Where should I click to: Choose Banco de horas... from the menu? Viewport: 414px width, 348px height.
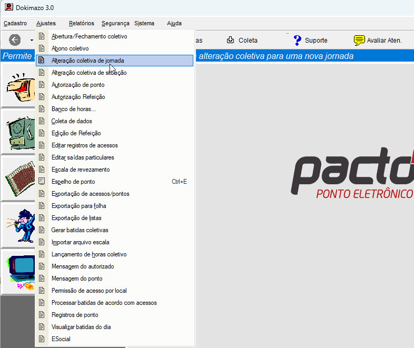tap(73, 109)
